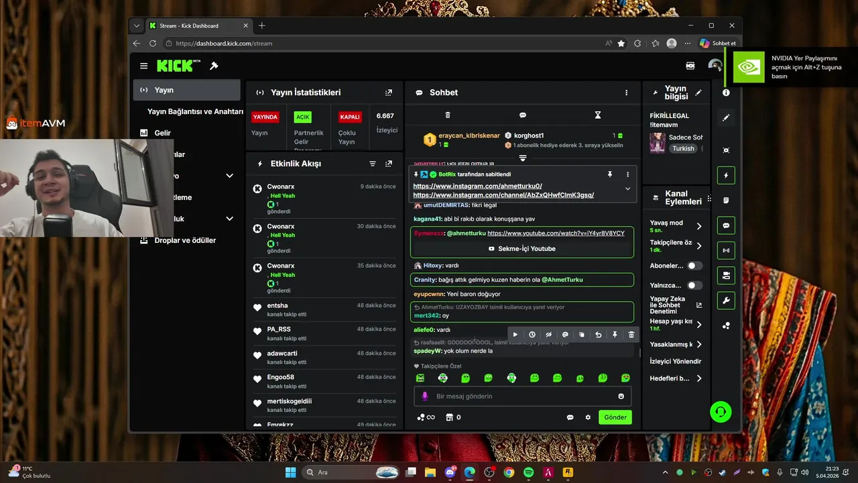This screenshot has height=483, width=858.
Task: Click the chat bubble icon beside the gear
Action: [570, 417]
